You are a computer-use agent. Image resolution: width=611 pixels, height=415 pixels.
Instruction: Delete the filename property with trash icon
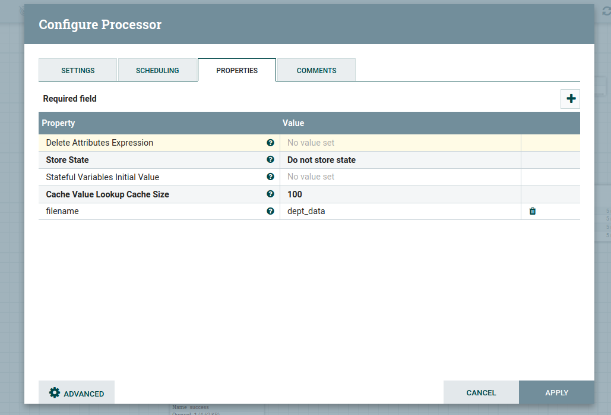(533, 211)
